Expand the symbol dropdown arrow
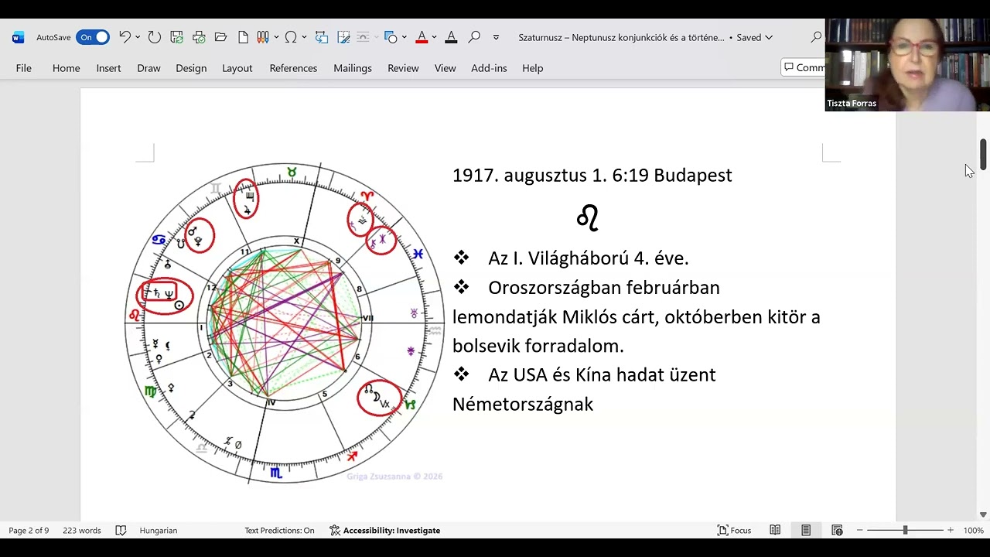The height and width of the screenshot is (557, 990). coord(304,37)
